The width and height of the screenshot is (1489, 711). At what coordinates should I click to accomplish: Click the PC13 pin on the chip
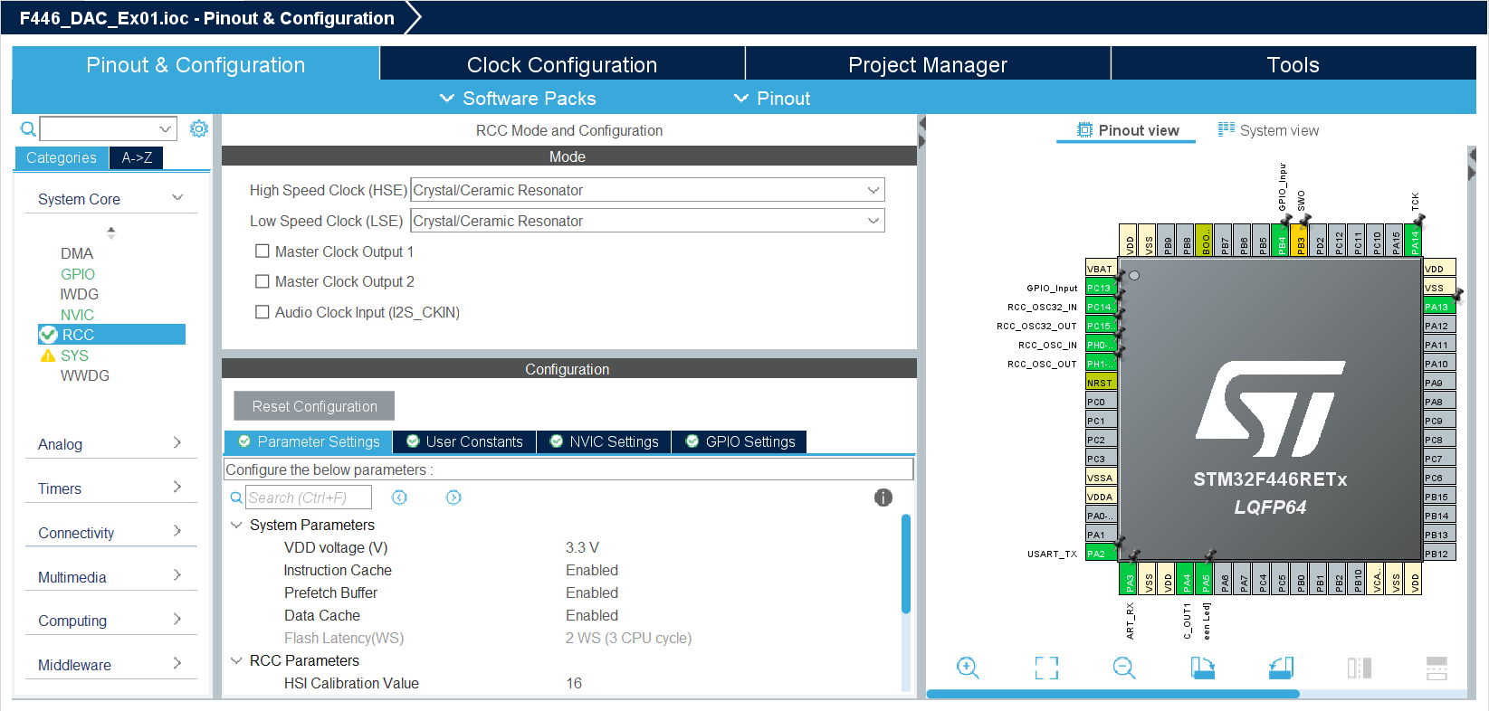1101,288
